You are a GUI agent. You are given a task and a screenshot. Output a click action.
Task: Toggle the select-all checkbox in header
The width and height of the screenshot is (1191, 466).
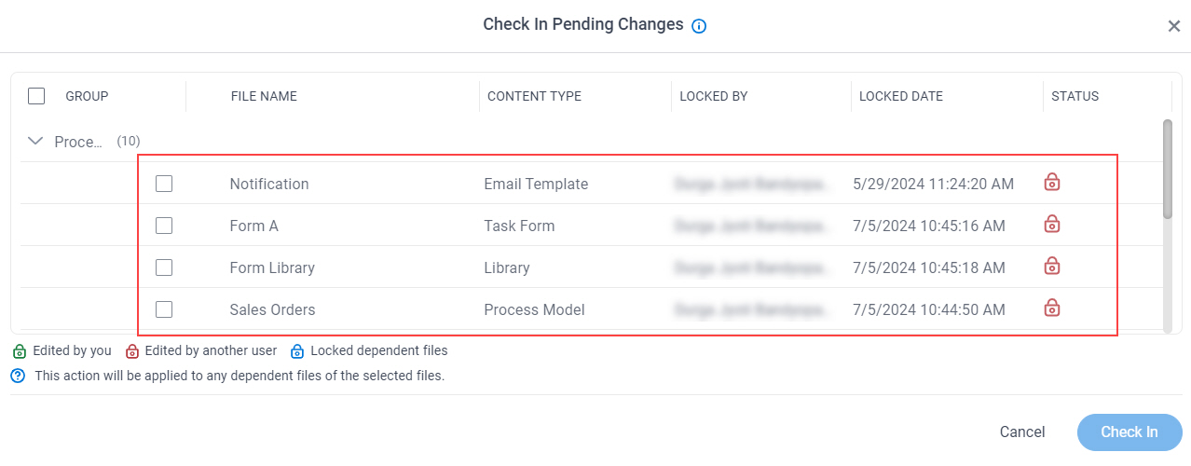tap(36, 96)
